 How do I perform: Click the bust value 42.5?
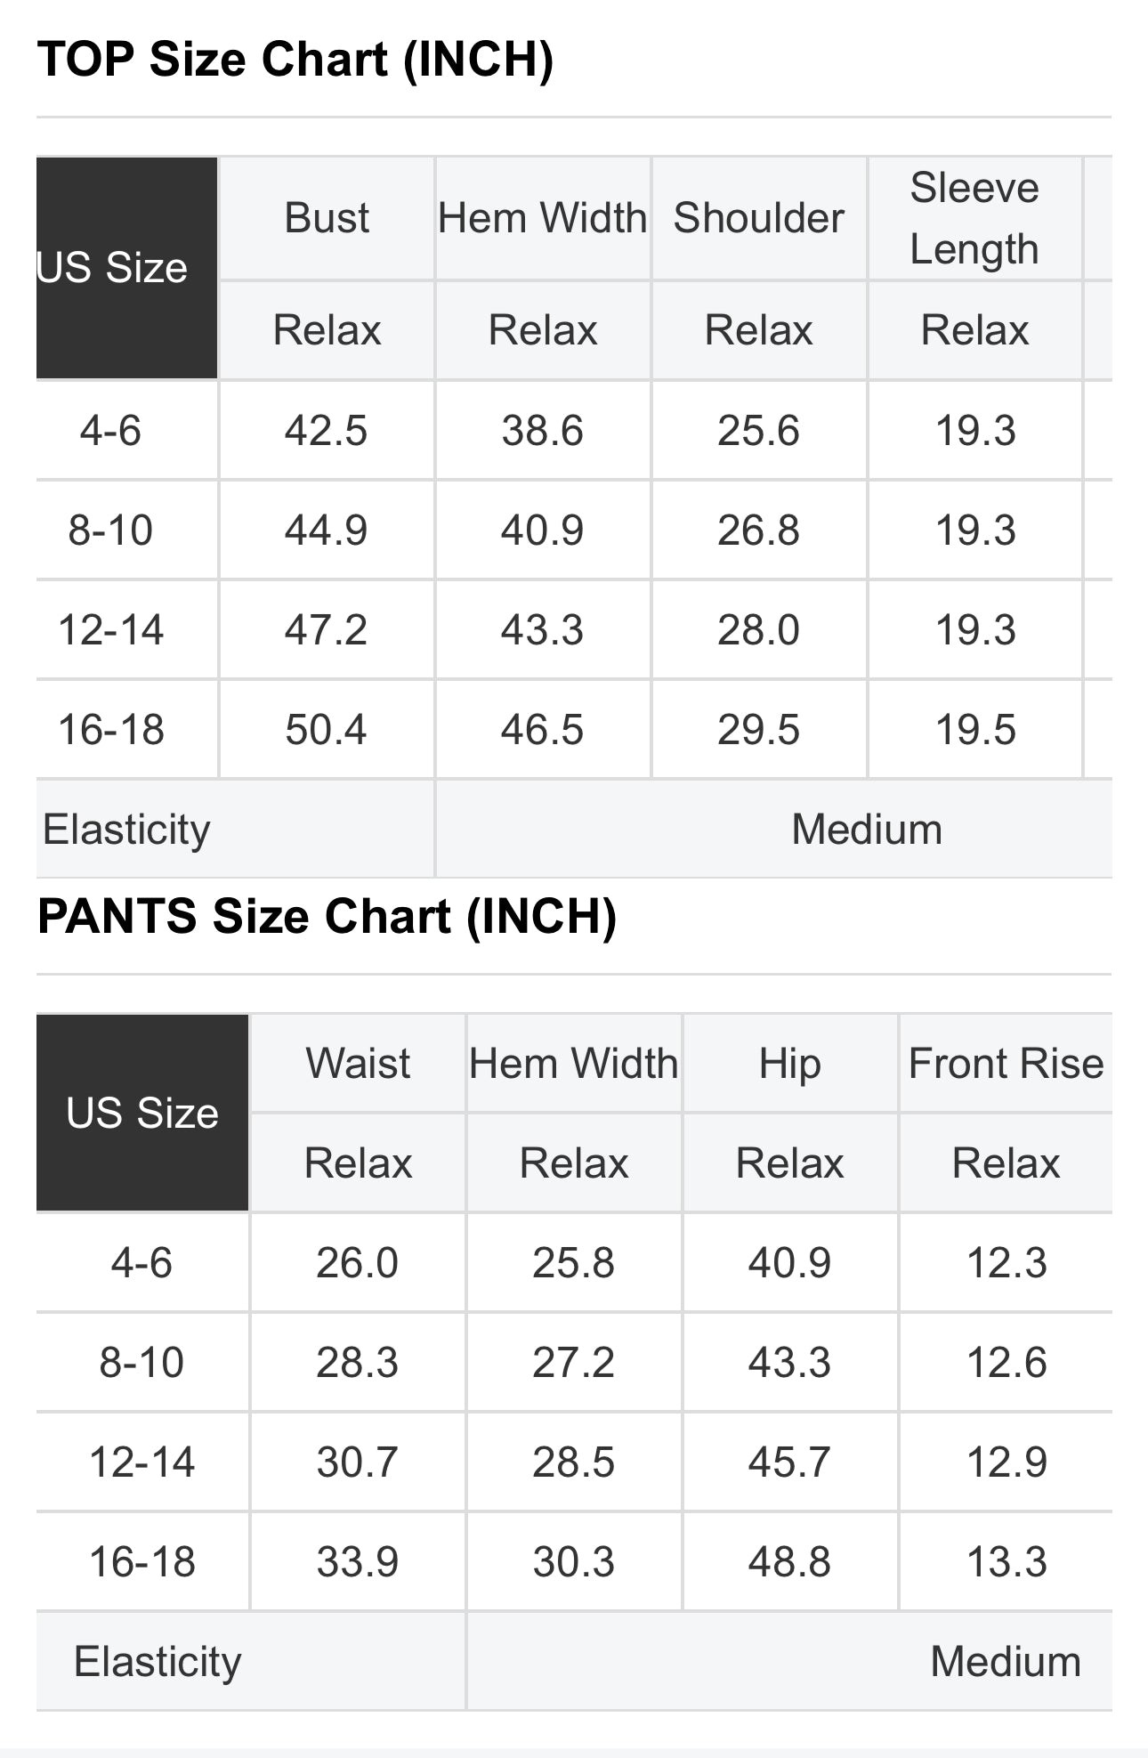click(x=326, y=432)
